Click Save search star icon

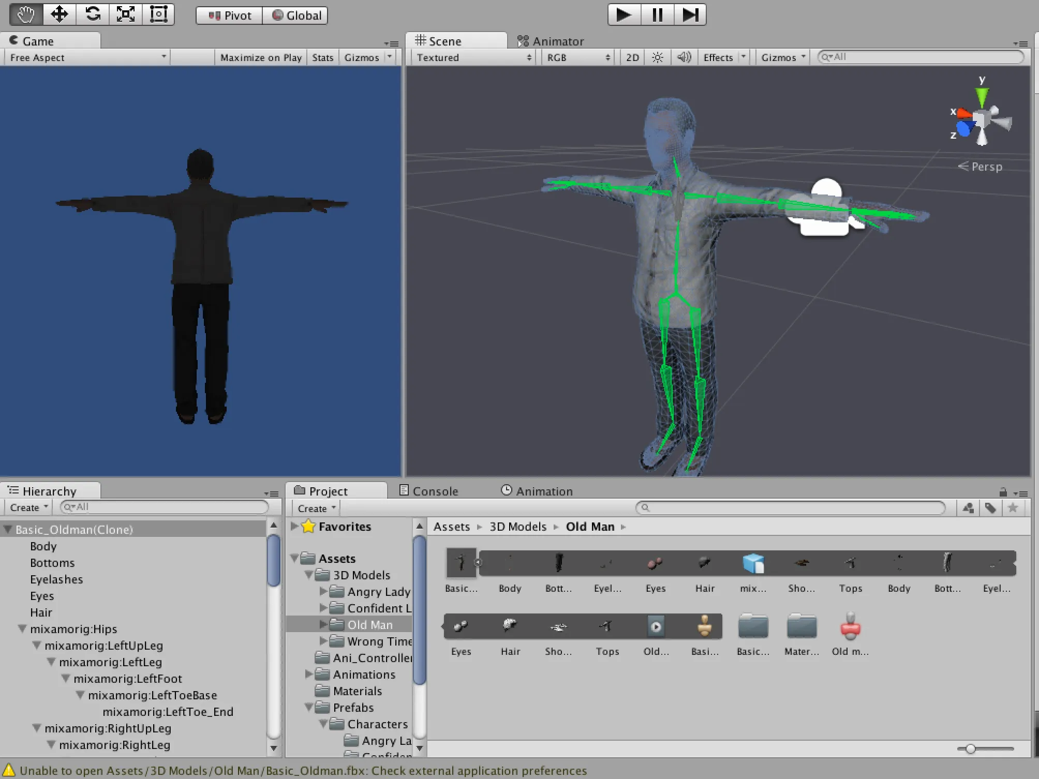coord(1013,508)
